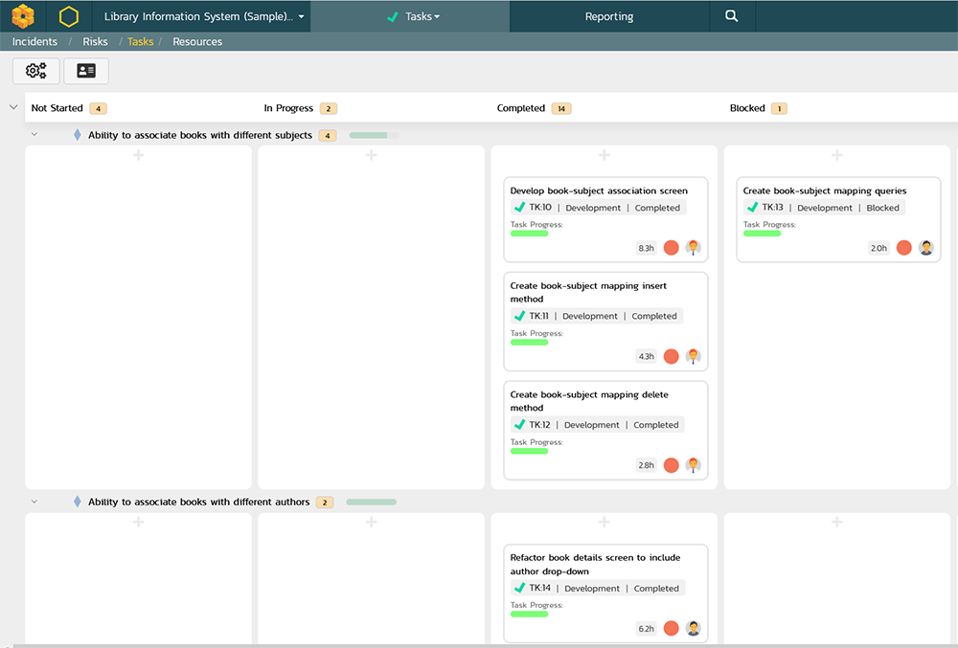The width and height of the screenshot is (958, 648).
Task: Click the ID card display options button
Action: 86,71
